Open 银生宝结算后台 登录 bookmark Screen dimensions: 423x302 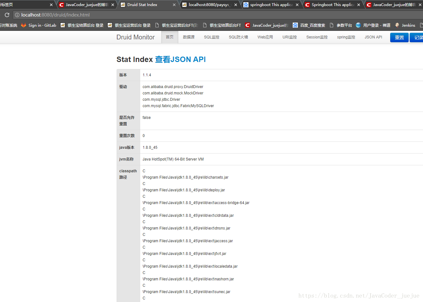pos(82,25)
